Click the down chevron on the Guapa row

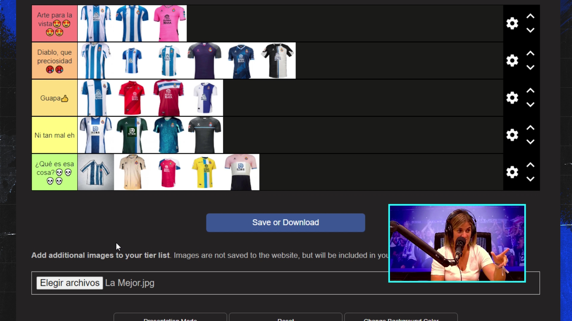pos(531,105)
